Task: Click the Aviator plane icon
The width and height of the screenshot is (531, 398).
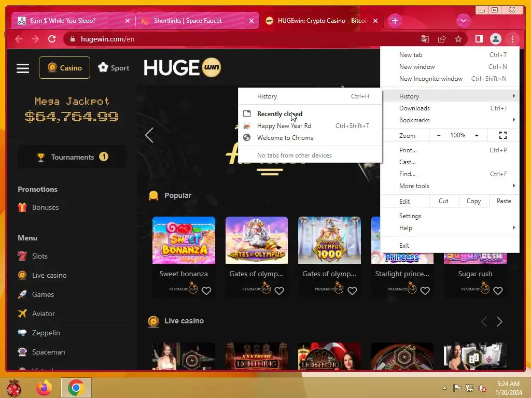Action: point(22,314)
